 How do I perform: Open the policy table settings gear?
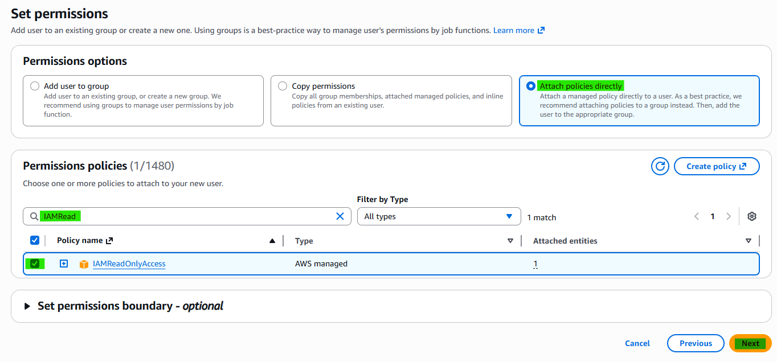[x=752, y=216]
